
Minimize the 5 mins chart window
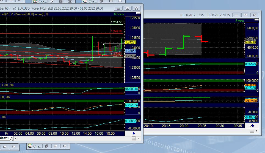tap(236, 15)
